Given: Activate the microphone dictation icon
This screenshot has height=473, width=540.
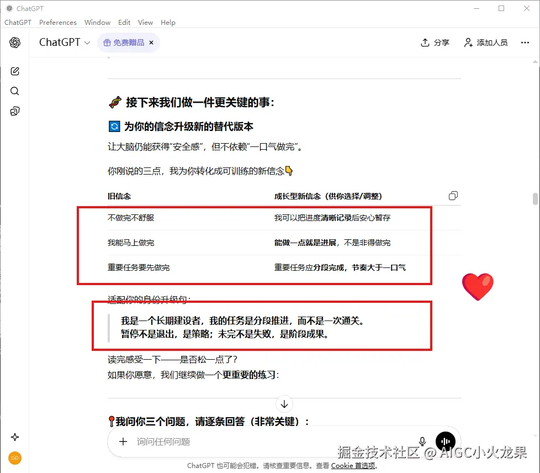Looking at the screenshot, I should (422, 441).
